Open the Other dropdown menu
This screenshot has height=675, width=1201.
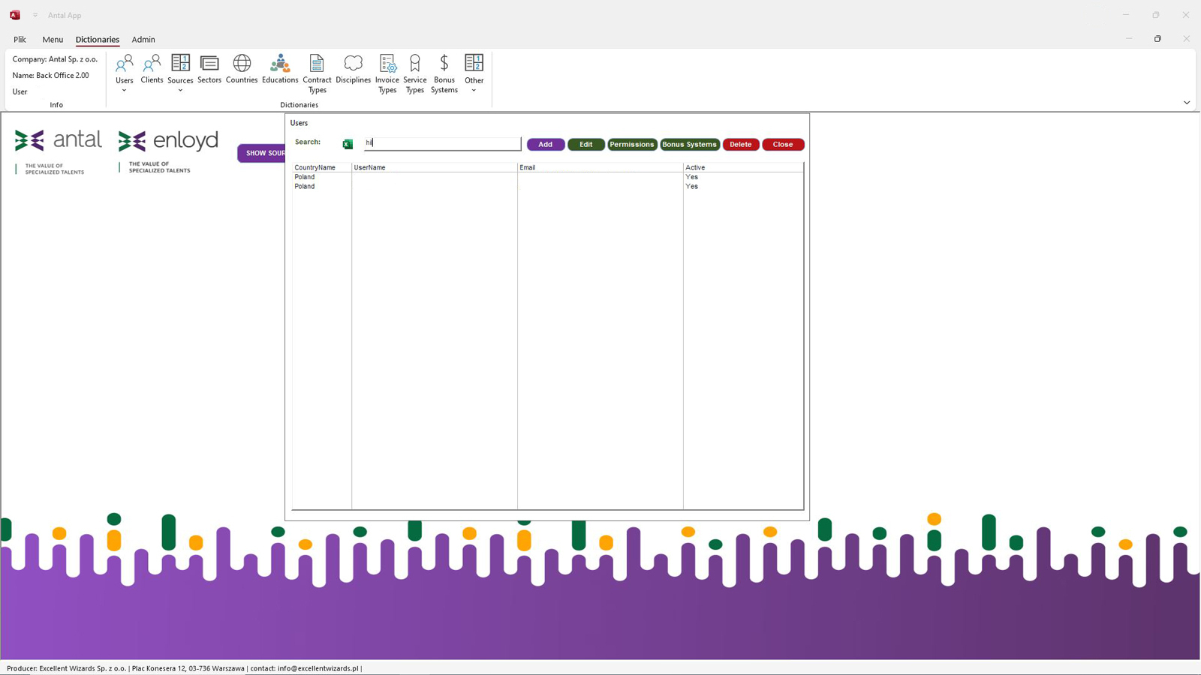474,91
